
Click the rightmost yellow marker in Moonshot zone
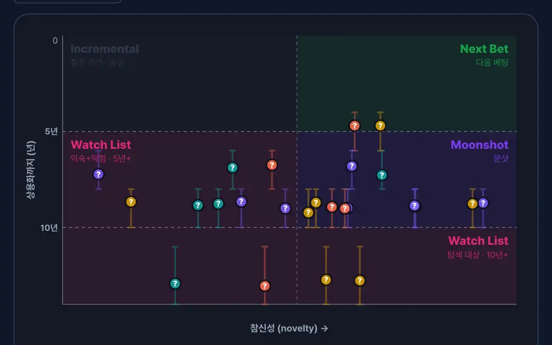(472, 204)
